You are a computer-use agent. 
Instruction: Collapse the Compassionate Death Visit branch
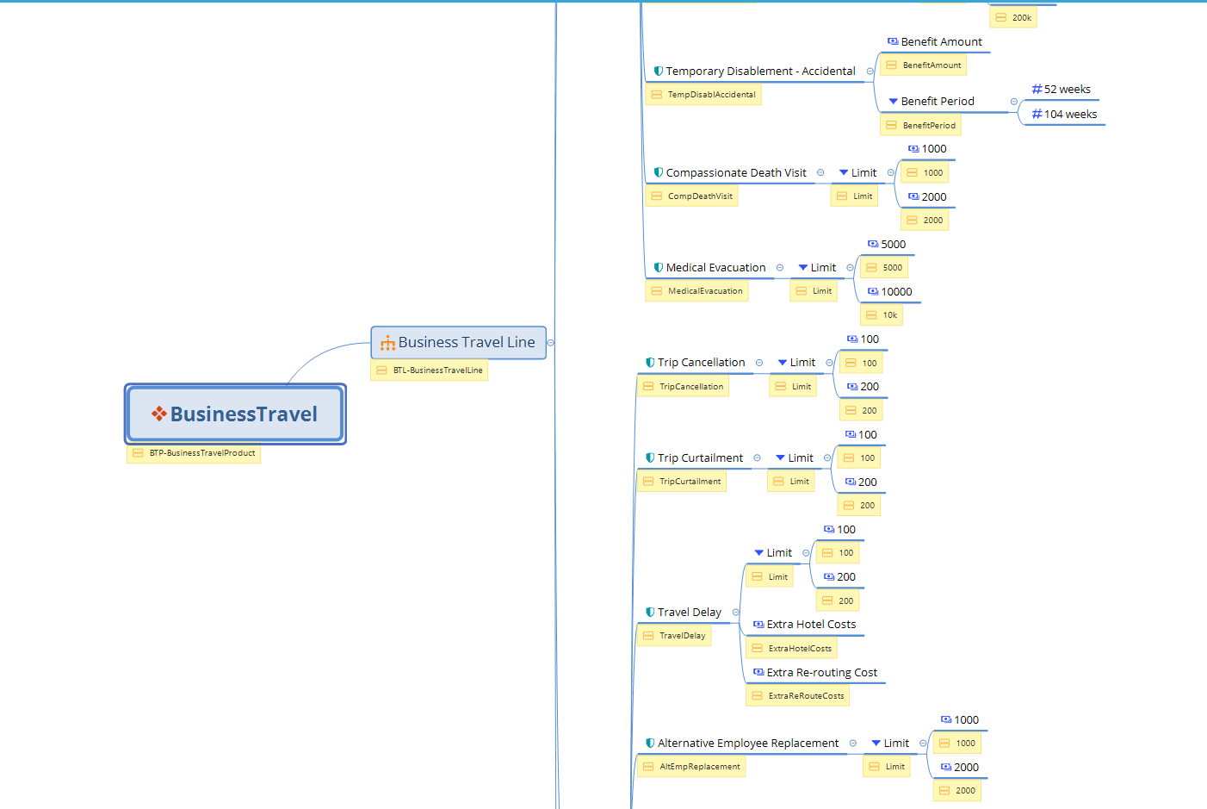[820, 173]
